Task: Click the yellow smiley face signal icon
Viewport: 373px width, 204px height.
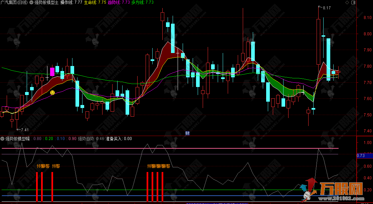Action: pyautogui.click(x=52, y=92)
